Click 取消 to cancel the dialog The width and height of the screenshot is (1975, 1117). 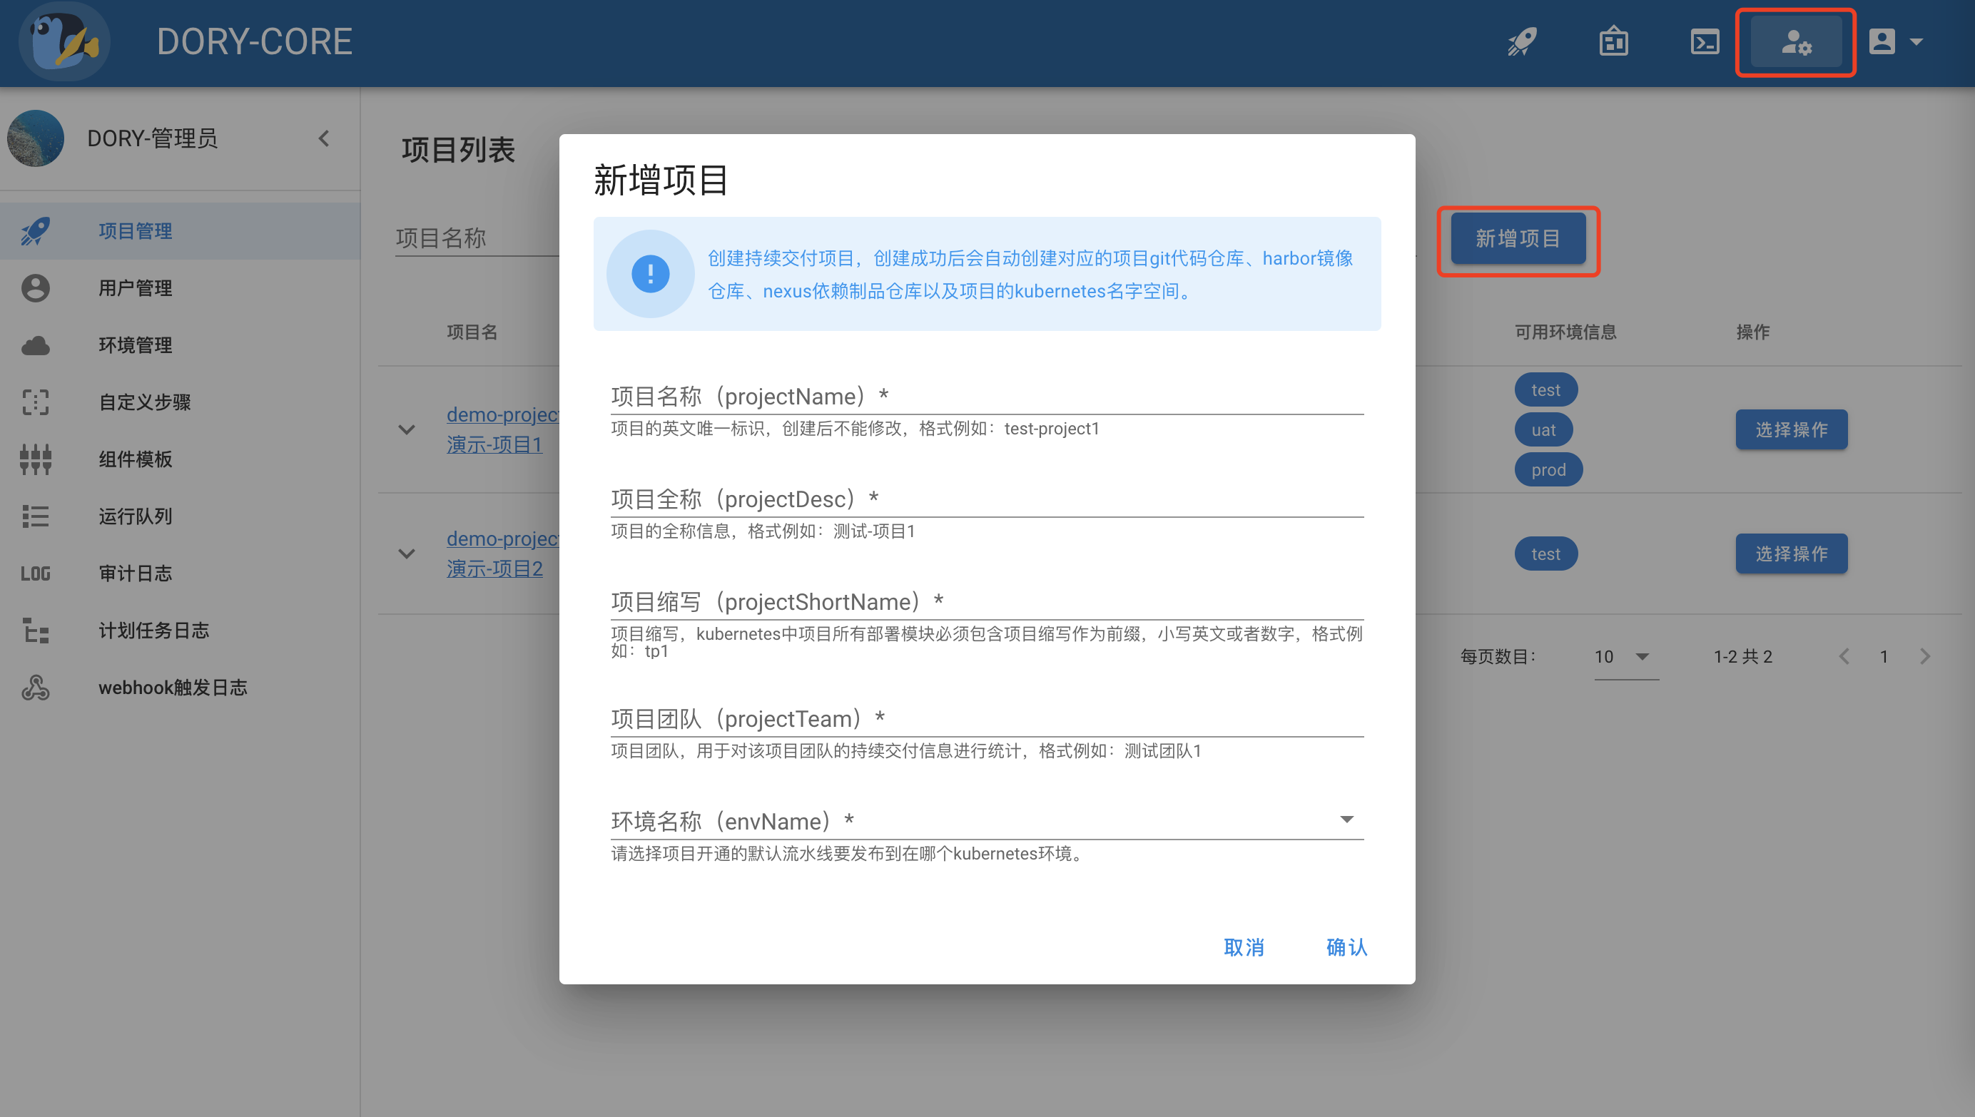tap(1244, 947)
